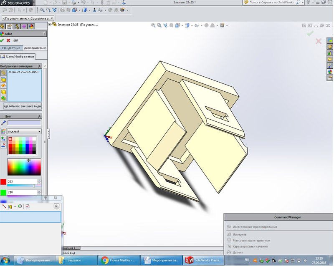Click the viewport Section View cube icon

(x=177, y=25)
